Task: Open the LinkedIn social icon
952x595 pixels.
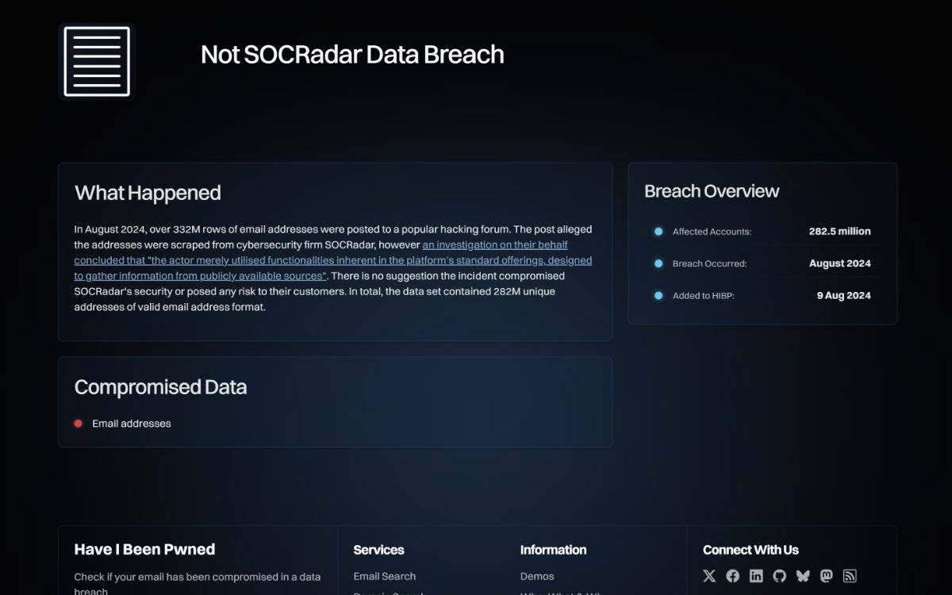Action: tap(756, 576)
